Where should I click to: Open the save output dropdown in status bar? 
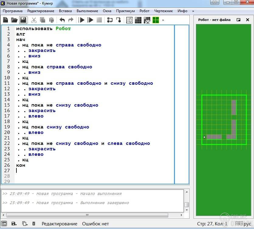coord(14,224)
